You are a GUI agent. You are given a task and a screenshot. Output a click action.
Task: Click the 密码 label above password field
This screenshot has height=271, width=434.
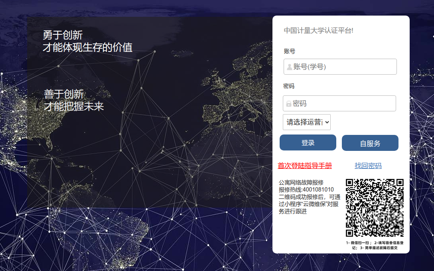tap(289, 86)
